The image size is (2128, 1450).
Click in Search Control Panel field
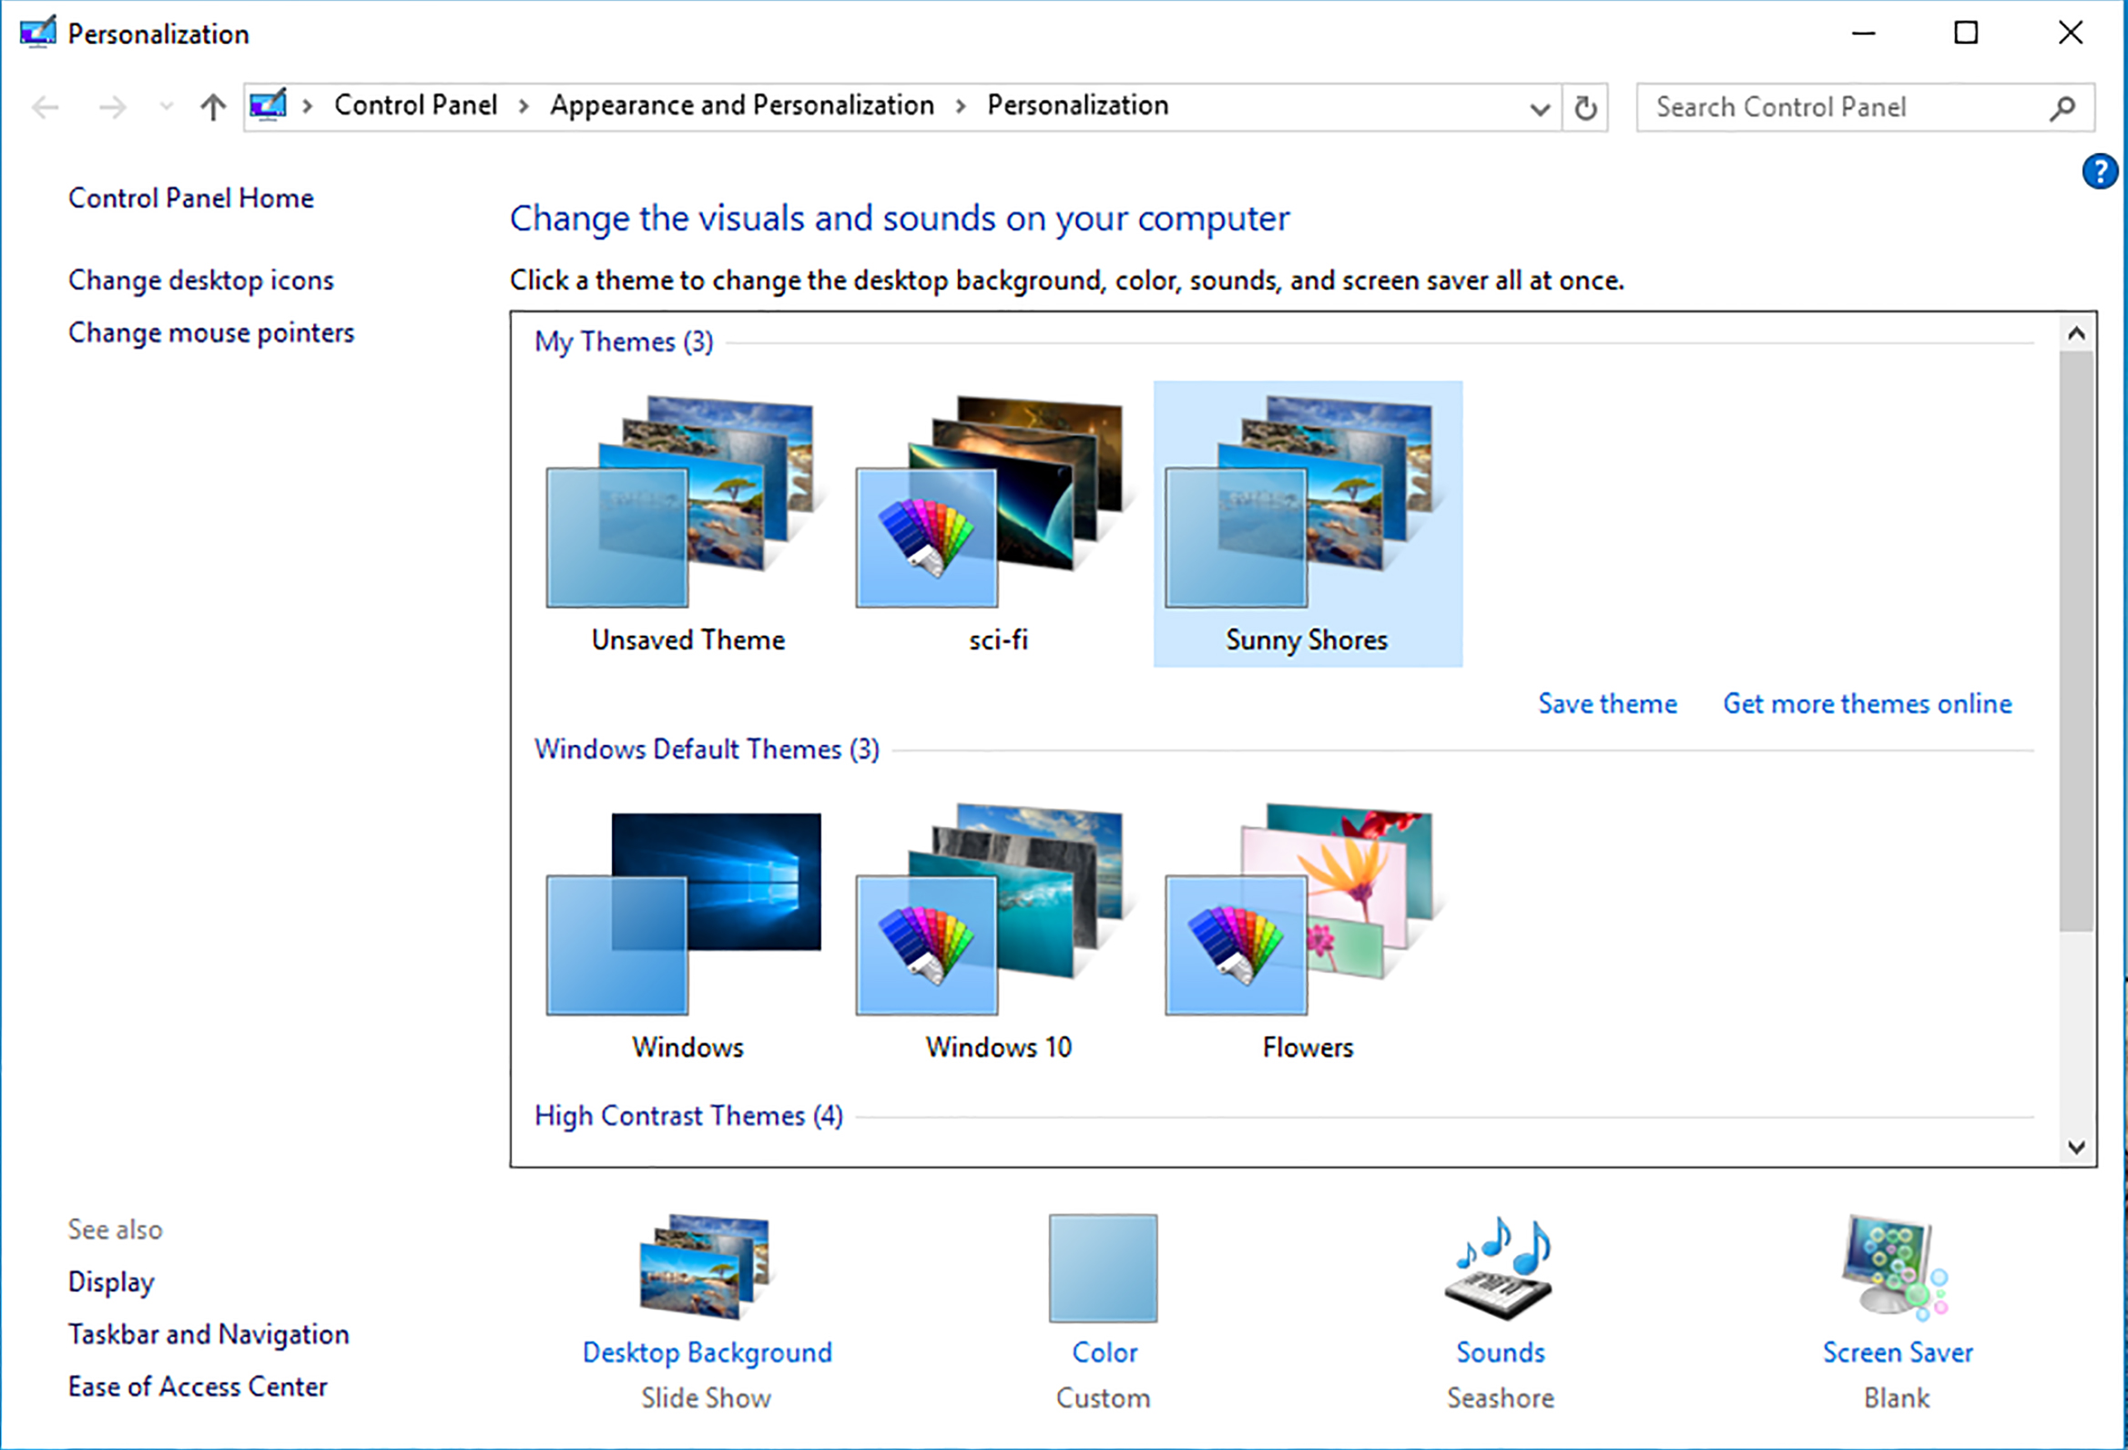click(x=1865, y=108)
